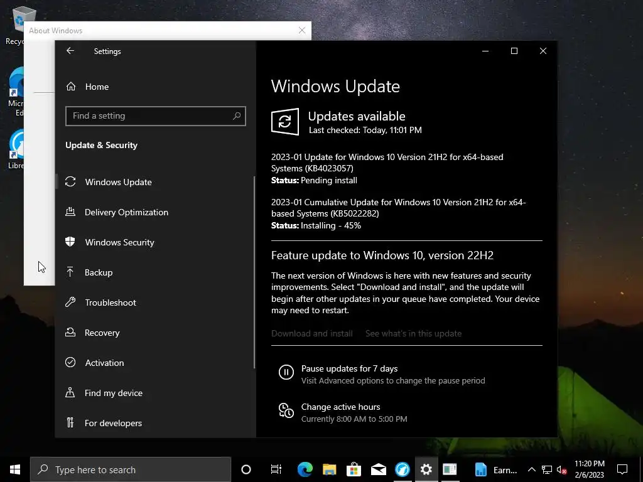Screen dimensions: 643x482
Task: Click the Delivery Optimization icon
Action: (70, 212)
